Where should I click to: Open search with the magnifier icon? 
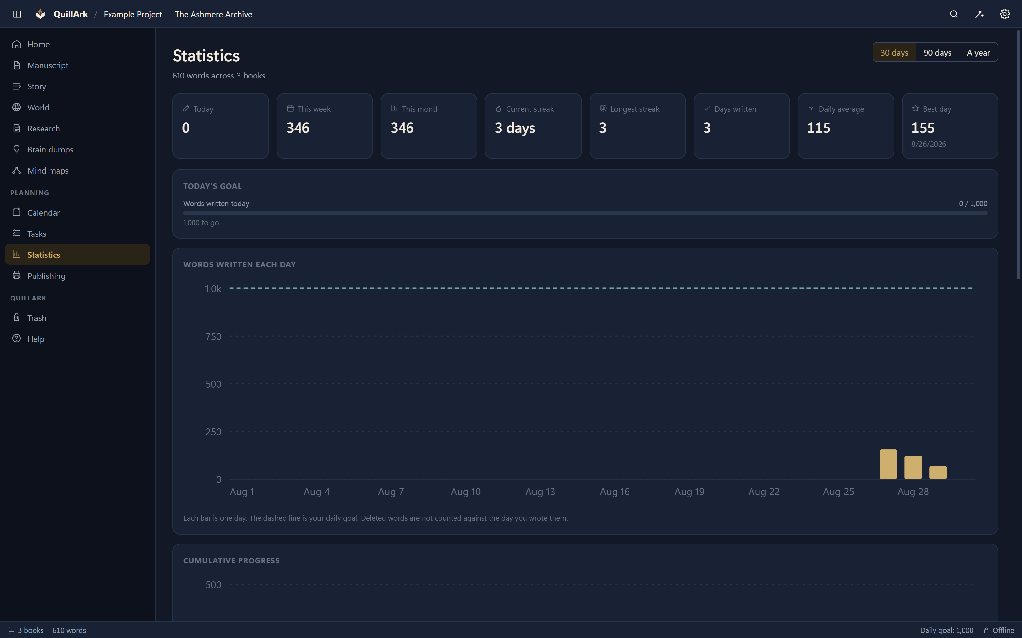[954, 14]
